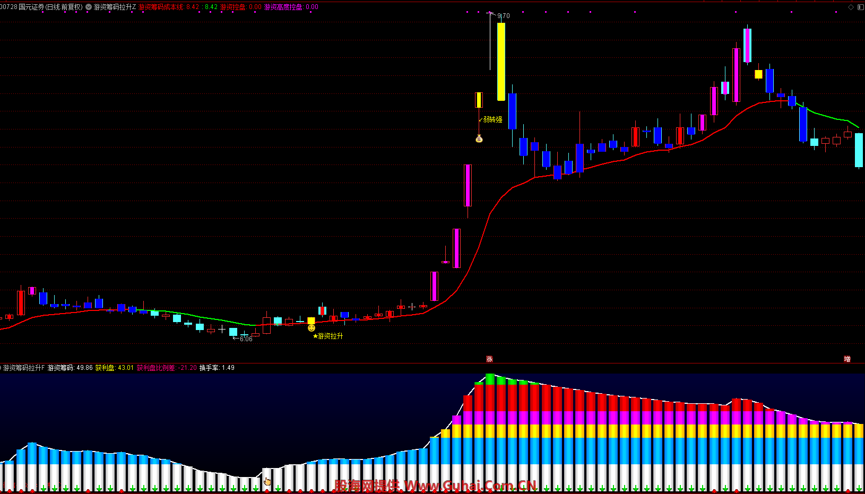Click the yellow 获利盘: 43.01 value
This screenshot has width=865, height=494.
[115, 368]
